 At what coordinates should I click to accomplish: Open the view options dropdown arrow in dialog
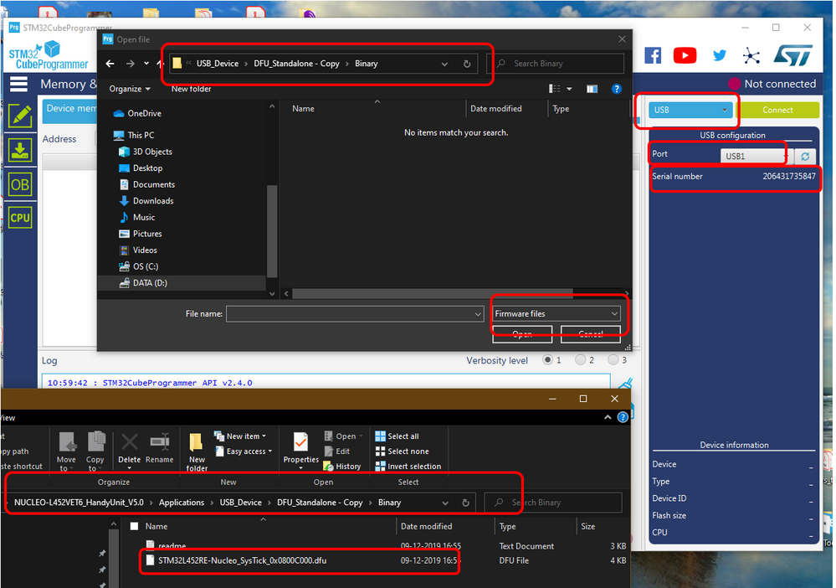pyautogui.click(x=569, y=89)
